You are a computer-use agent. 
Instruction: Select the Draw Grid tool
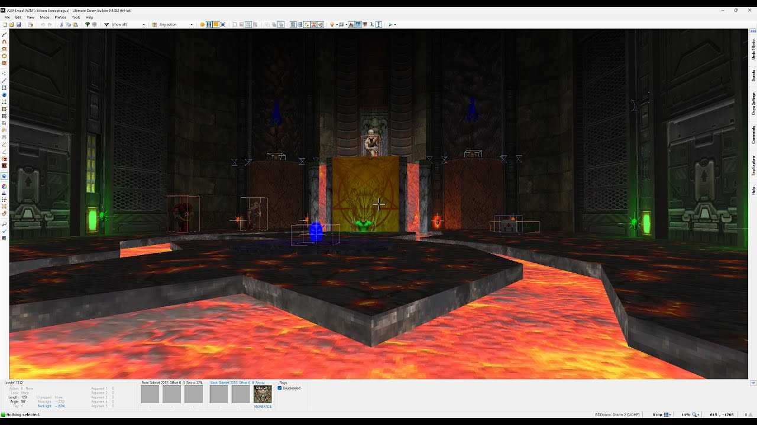[5, 63]
